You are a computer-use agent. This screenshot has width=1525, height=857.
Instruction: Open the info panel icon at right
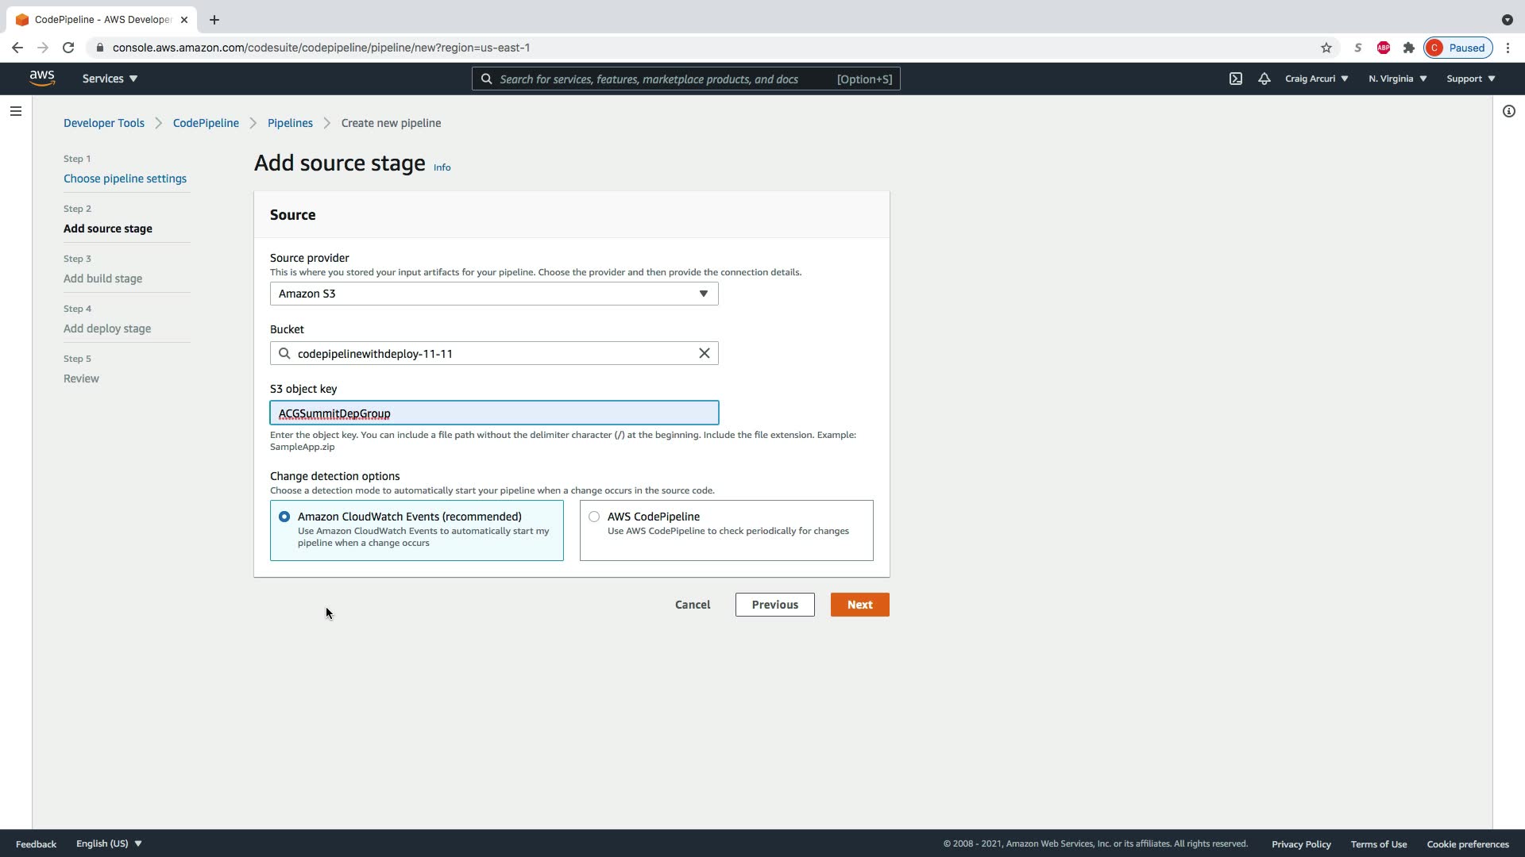click(x=1508, y=111)
